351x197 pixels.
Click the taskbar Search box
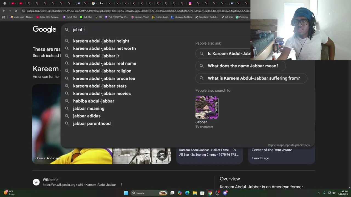coord(149,193)
